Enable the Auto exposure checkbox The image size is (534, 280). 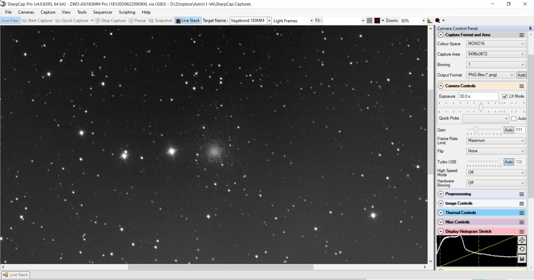coord(514,119)
